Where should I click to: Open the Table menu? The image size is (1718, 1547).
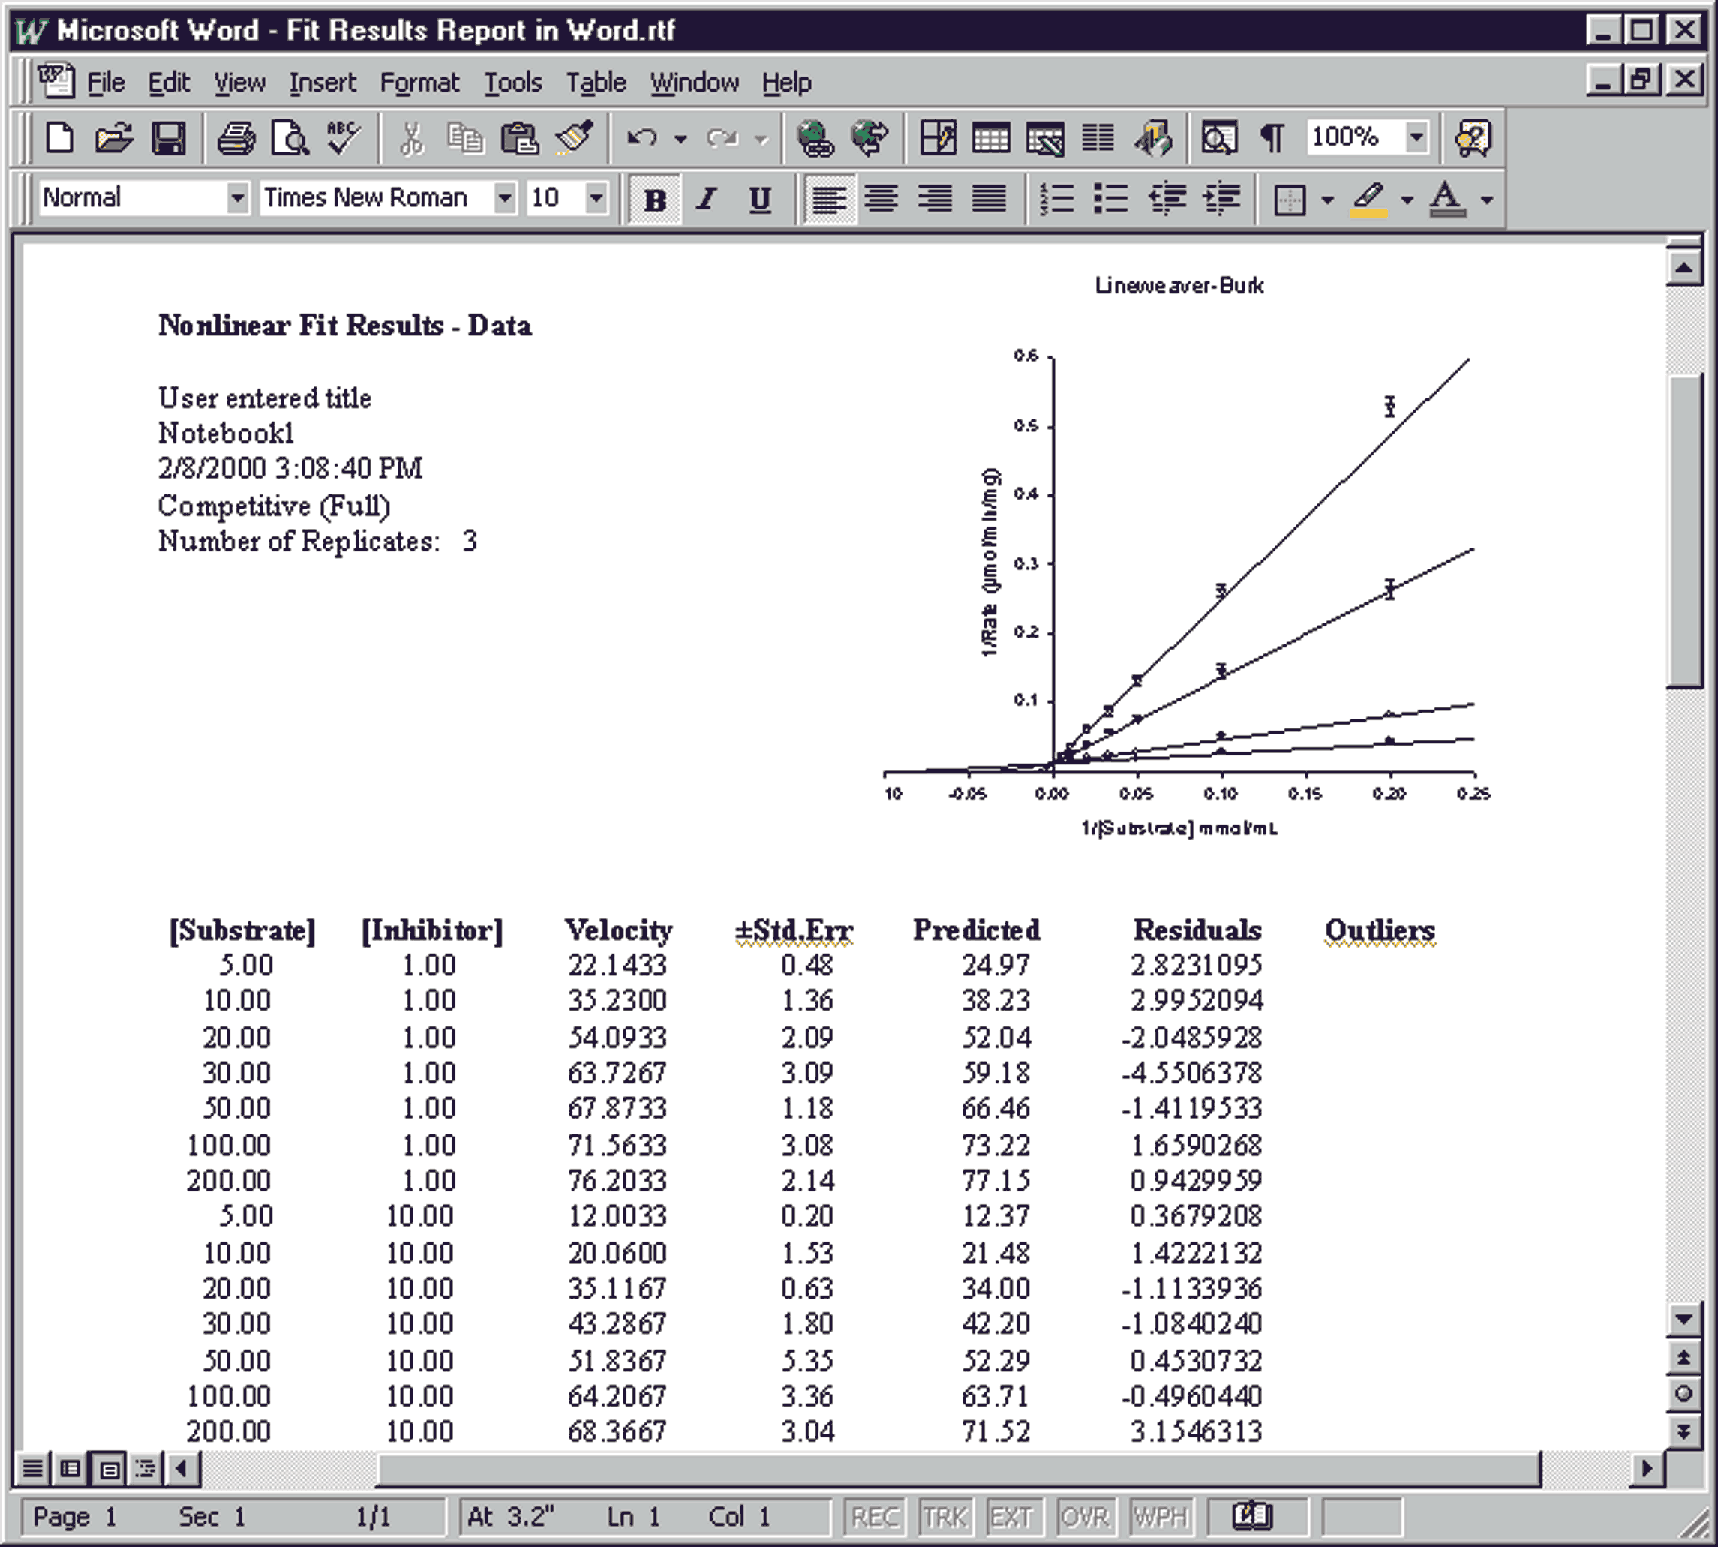click(596, 83)
